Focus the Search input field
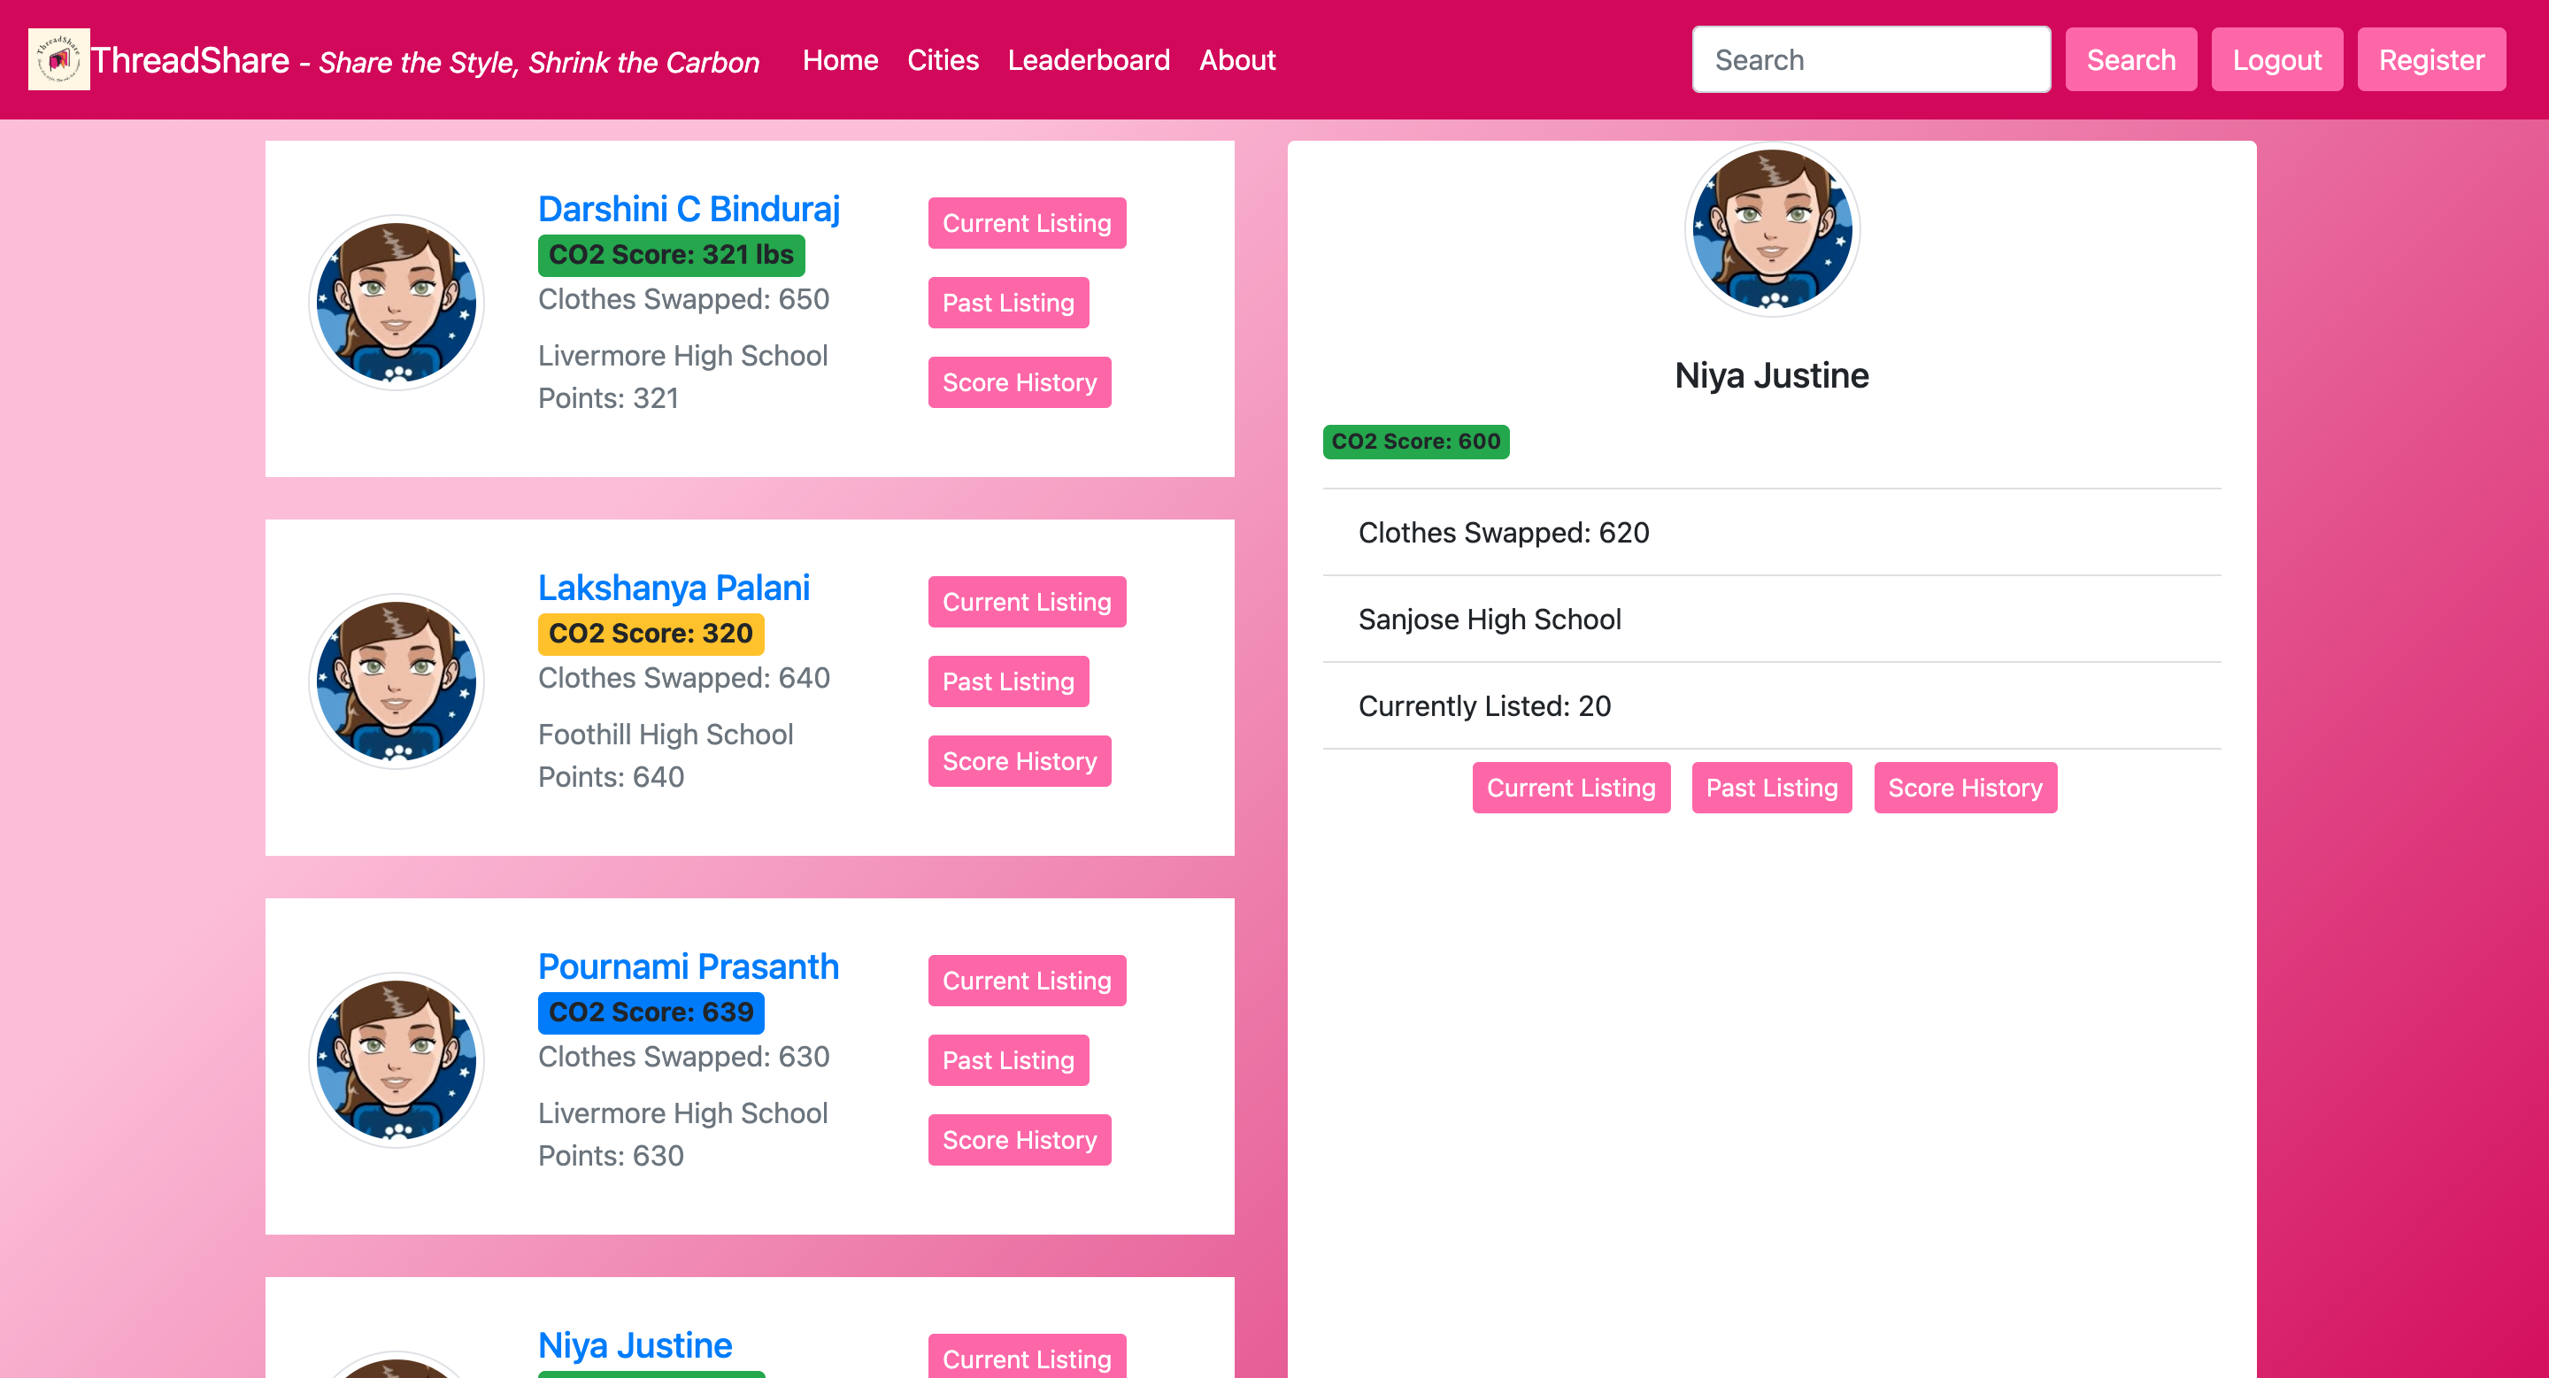The image size is (2549, 1378). pyautogui.click(x=1870, y=60)
